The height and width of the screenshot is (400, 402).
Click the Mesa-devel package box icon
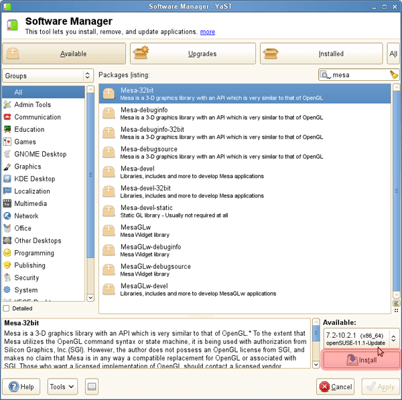[x=109, y=172]
